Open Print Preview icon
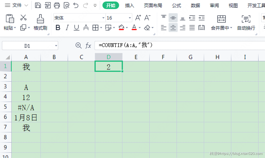Screen dimensions: 265x158 [67, 5]
